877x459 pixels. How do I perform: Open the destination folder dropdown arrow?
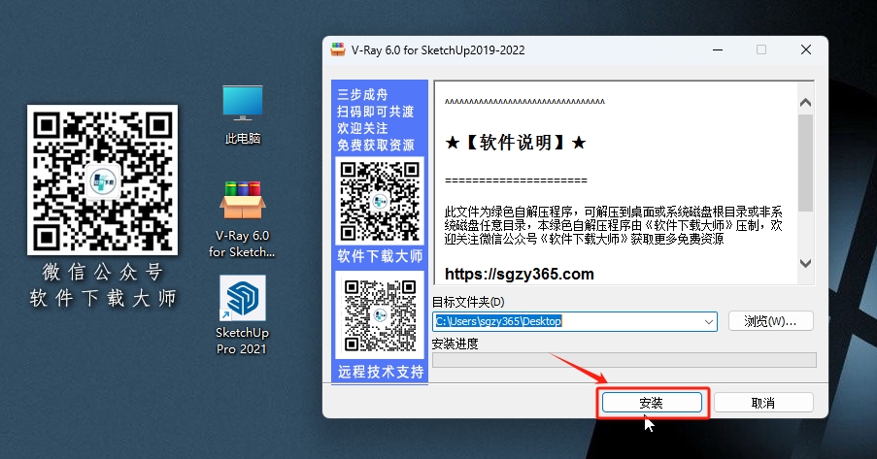click(709, 321)
